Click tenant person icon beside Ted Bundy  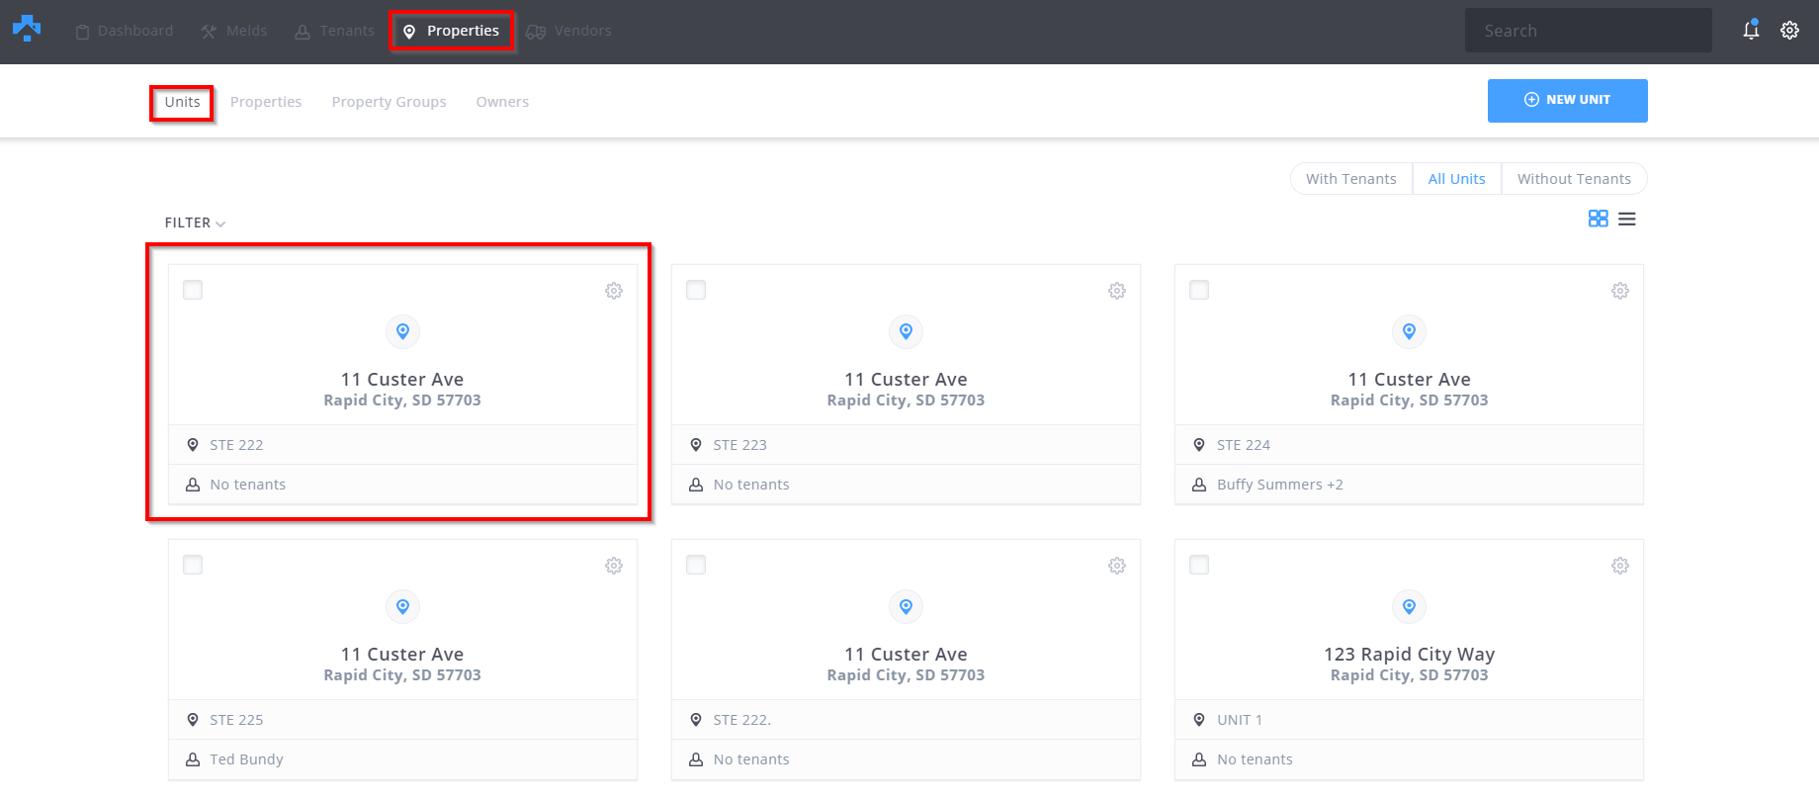193,759
